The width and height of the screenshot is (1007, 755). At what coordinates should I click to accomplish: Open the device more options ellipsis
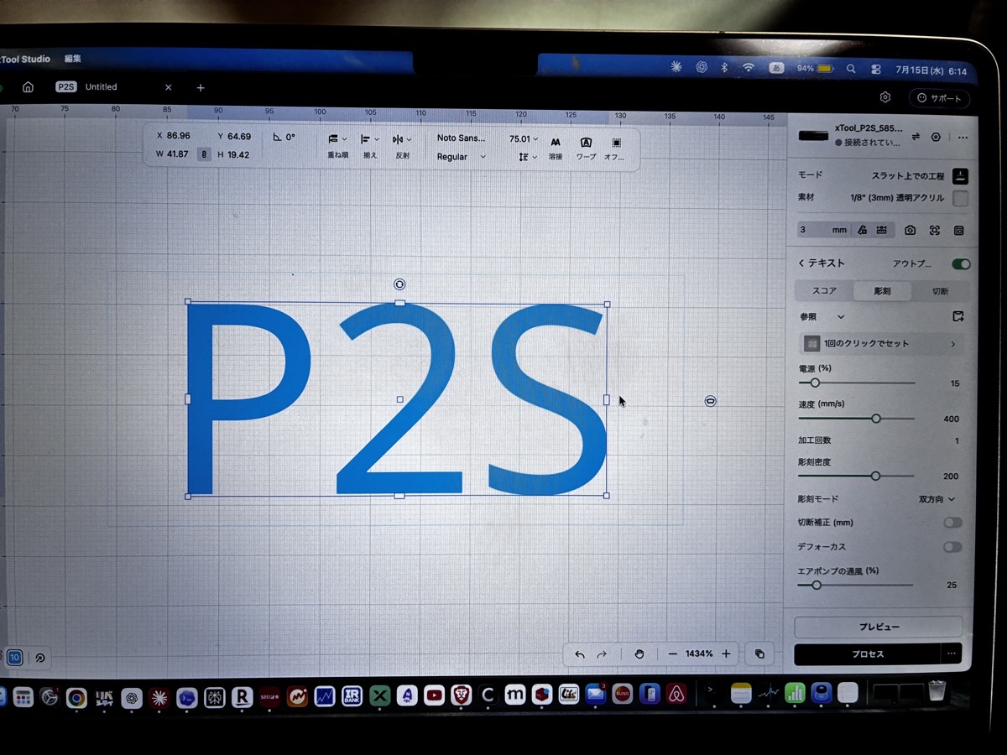[962, 137]
